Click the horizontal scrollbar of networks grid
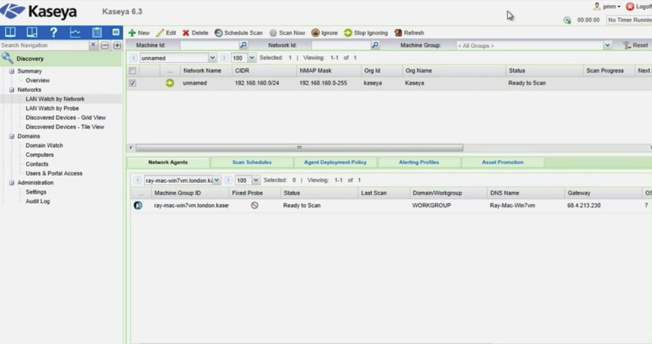 (x=299, y=147)
